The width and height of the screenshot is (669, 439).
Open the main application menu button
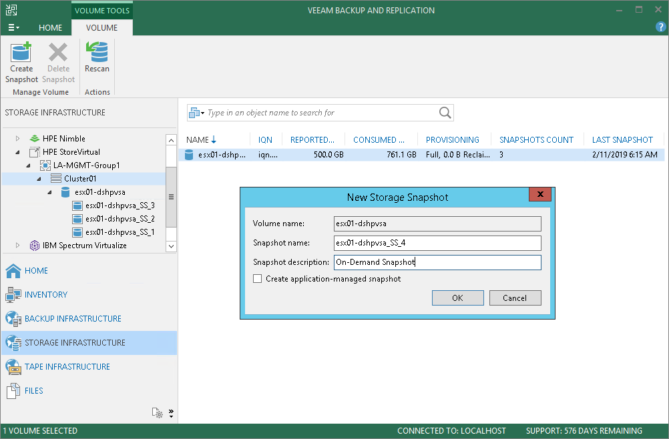point(13,28)
